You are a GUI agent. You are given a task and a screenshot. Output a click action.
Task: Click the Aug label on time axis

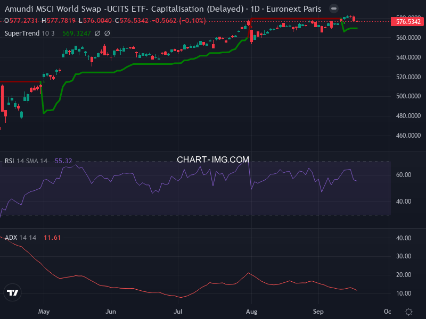tap(252, 312)
